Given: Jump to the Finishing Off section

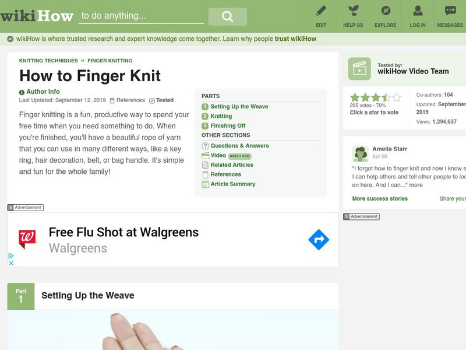Looking at the screenshot, I should coord(228,125).
